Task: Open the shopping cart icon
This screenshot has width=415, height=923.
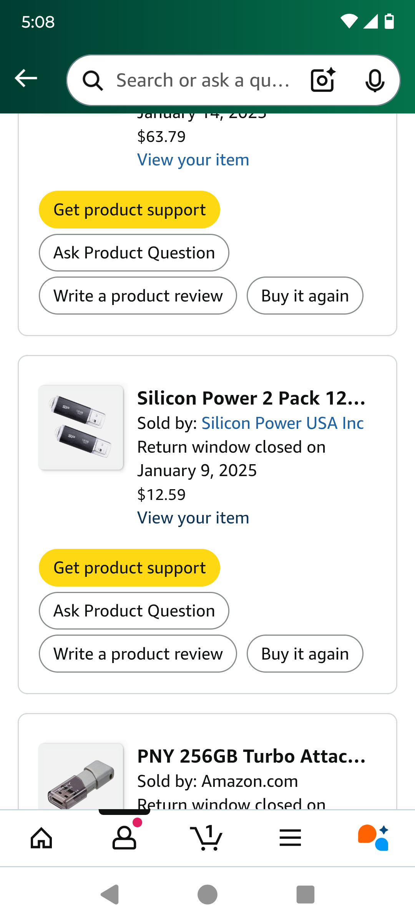Action: point(207,838)
